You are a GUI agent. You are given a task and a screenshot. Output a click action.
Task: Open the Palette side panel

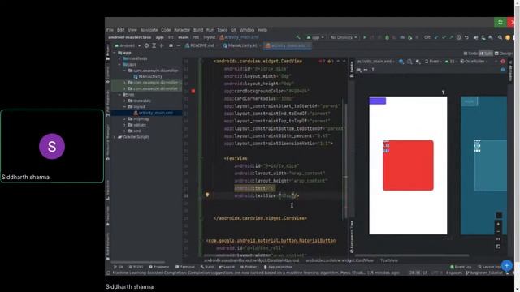pos(352,69)
